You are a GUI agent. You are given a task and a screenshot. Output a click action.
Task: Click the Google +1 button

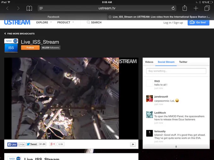[53, 144]
